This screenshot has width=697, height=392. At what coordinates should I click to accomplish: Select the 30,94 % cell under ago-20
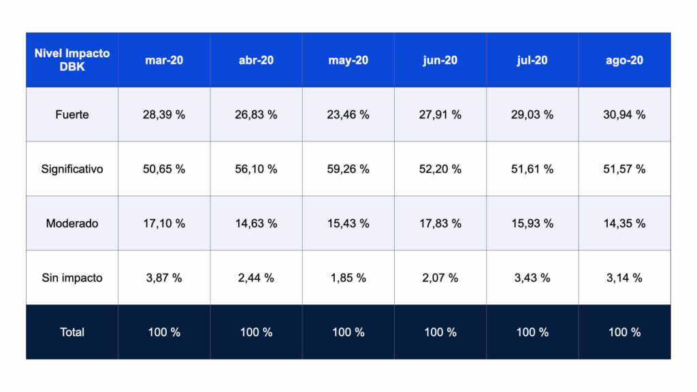click(624, 114)
